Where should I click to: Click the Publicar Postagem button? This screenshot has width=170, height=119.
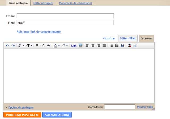click(22, 115)
